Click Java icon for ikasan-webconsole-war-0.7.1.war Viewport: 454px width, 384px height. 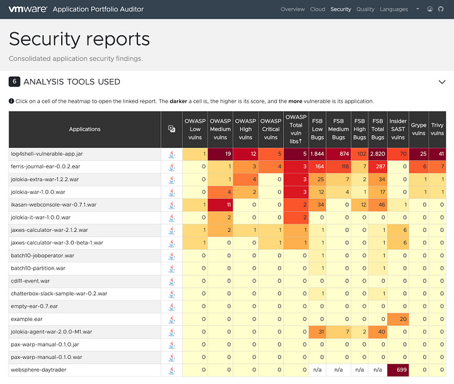(x=172, y=205)
